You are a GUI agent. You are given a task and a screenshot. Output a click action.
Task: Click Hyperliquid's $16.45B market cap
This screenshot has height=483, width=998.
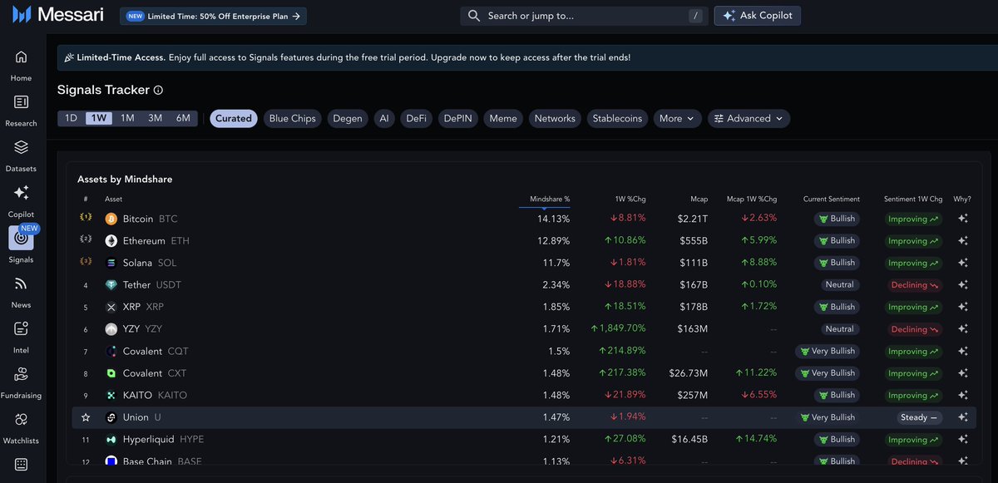(689, 439)
